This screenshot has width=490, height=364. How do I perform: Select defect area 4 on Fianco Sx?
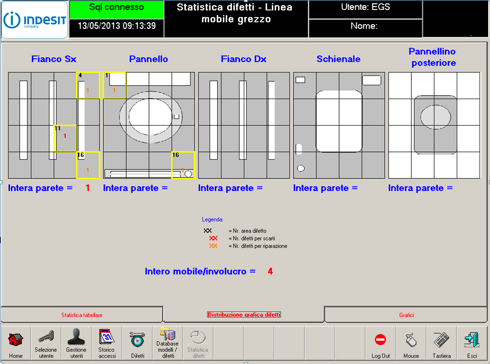point(88,85)
